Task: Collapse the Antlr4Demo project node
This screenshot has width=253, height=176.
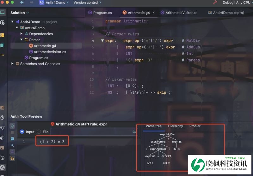Action: click(17, 28)
